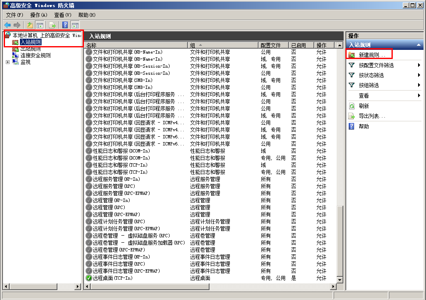Open the 操作(A) menu
The height and width of the screenshot is (300, 426).
click(x=39, y=15)
